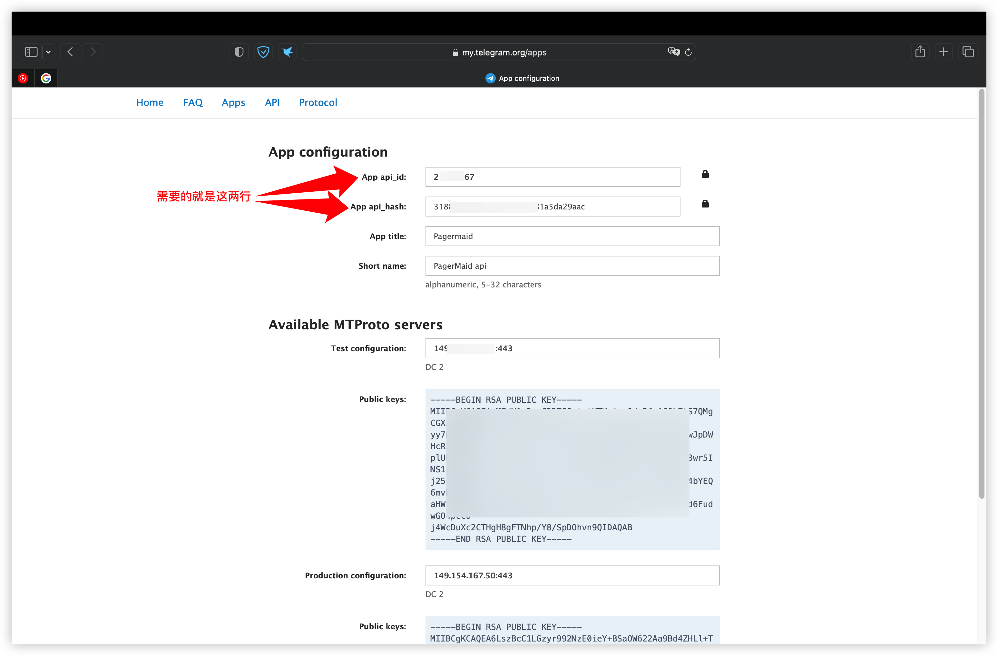Reload the page with refresh icon
The image size is (998, 656).
tap(688, 52)
